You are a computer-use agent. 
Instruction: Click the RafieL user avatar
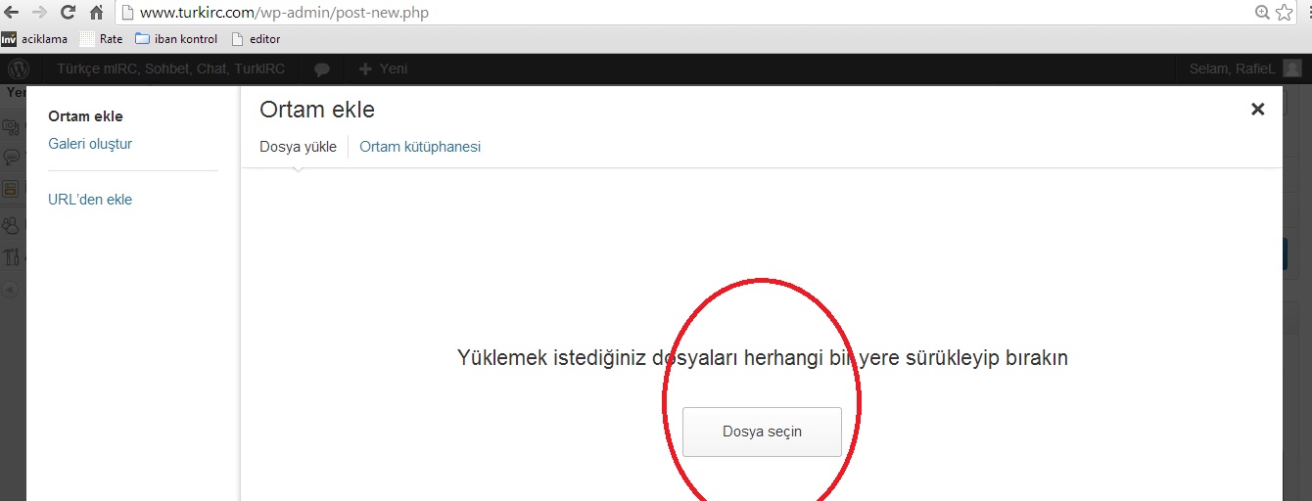(x=1292, y=68)
